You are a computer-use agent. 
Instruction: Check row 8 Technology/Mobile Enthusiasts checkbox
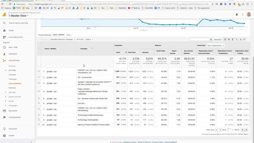[x=39, y=115]
